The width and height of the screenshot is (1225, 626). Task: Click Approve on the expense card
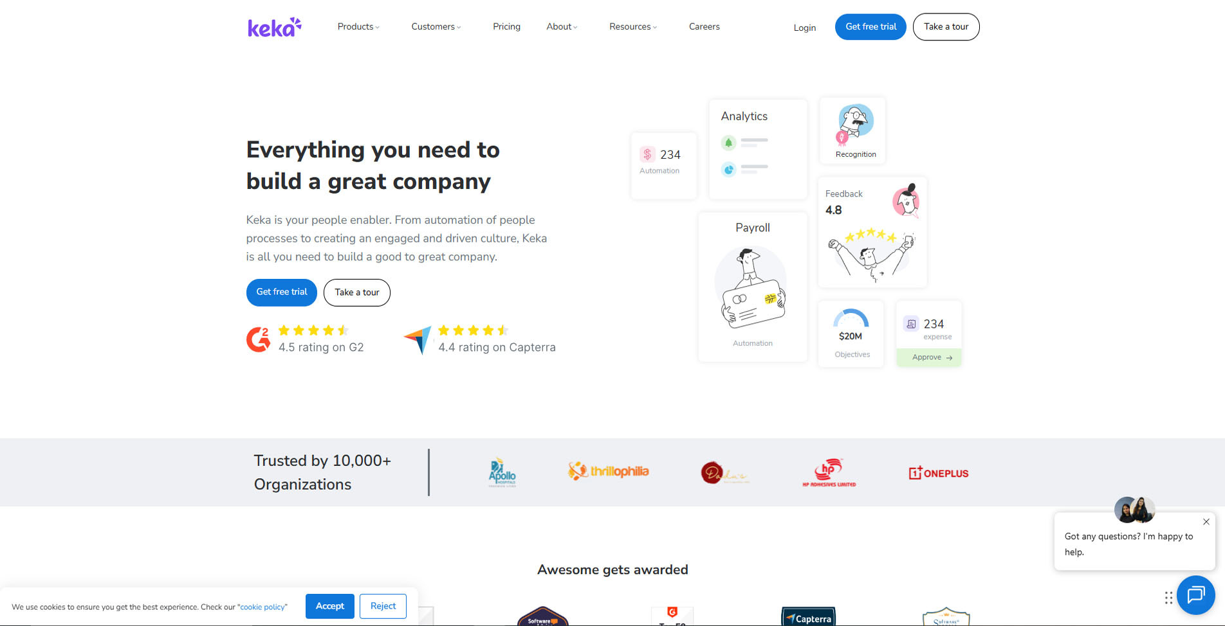click(x=931, y=357)
